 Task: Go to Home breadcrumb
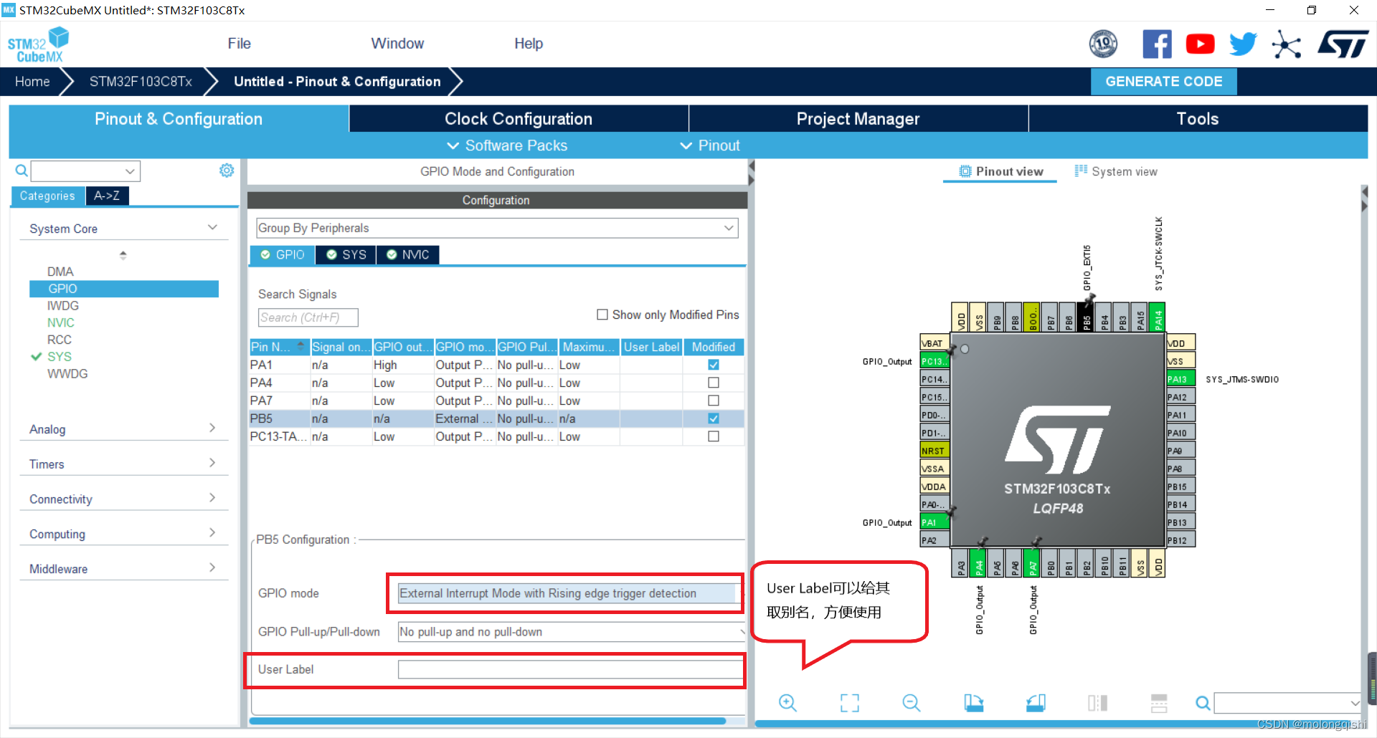[32, 82]
